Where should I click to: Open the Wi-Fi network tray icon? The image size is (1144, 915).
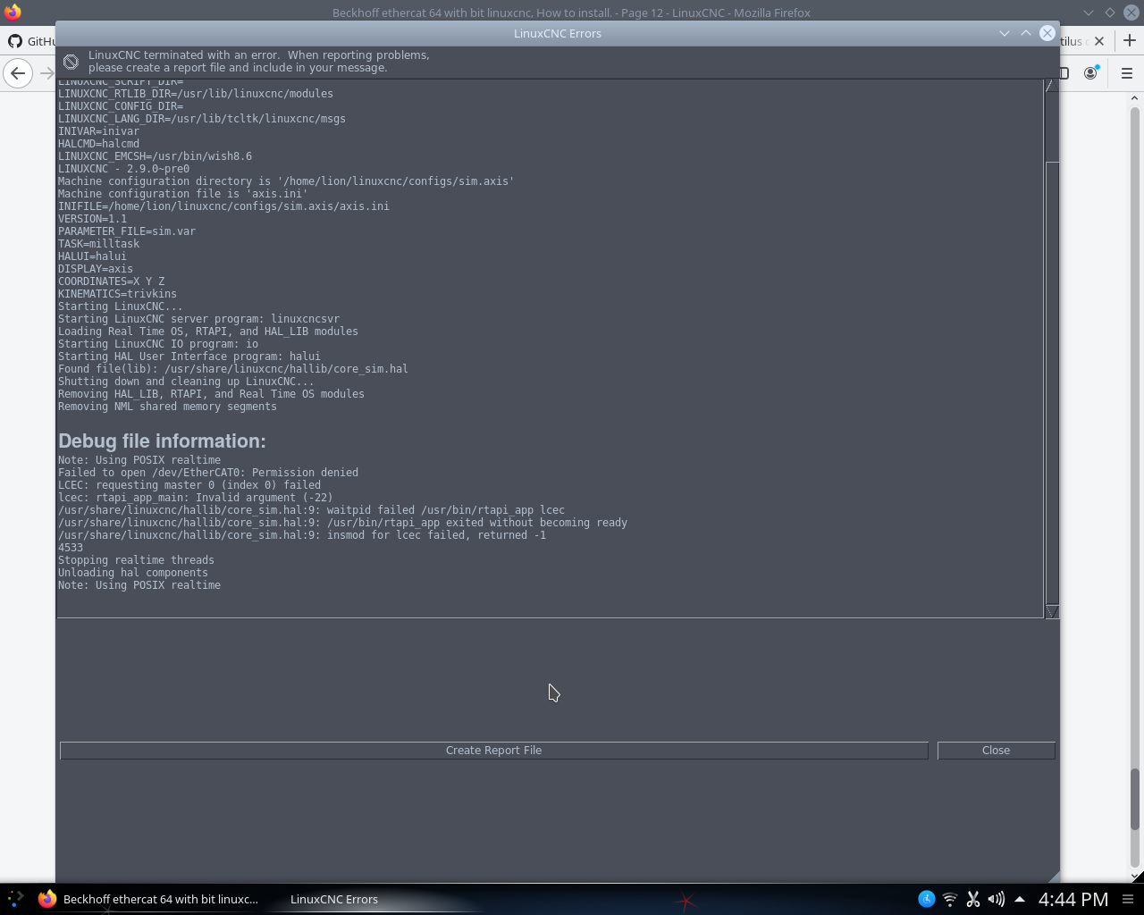tap(950, 899)
